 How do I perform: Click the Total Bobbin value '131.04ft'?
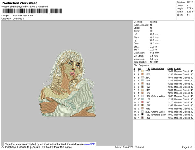[154, 62]
